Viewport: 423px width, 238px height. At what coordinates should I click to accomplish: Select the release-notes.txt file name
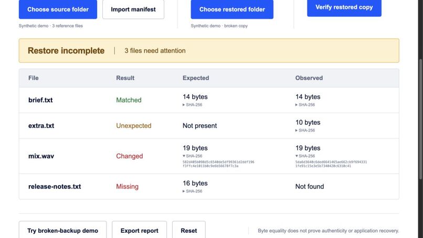click(55, 187)
